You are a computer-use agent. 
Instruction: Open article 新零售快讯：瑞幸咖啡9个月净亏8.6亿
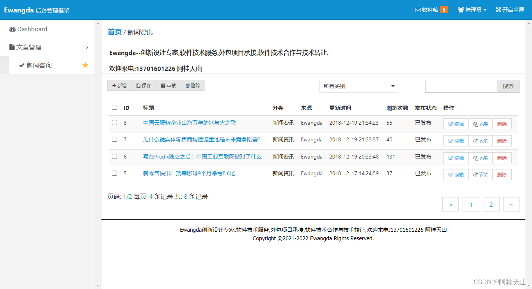click(x=189, y=173)
